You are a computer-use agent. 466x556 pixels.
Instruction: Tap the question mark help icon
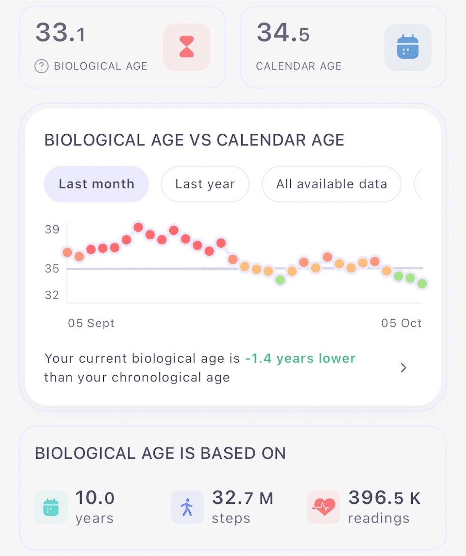(x=42, y=66)
